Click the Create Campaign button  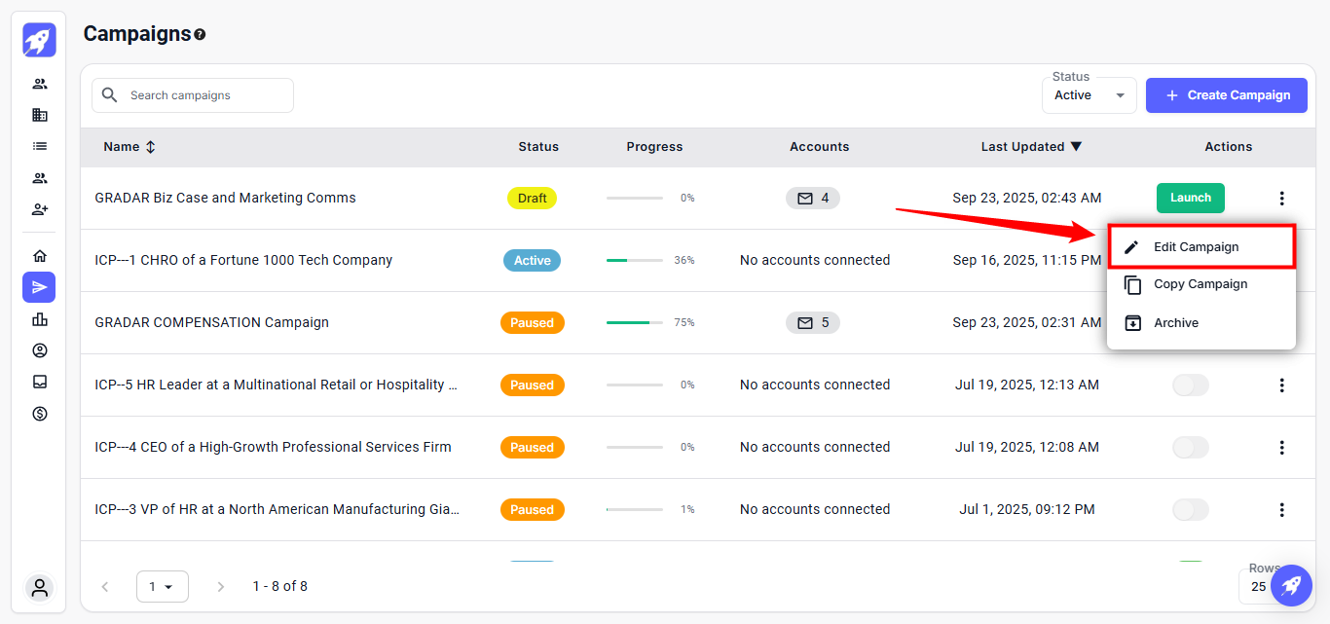click(x=1226, y=95)
